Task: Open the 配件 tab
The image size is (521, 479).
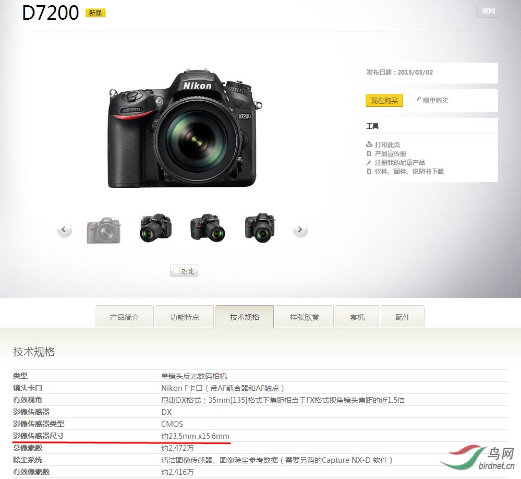Action: pos(403,317)
